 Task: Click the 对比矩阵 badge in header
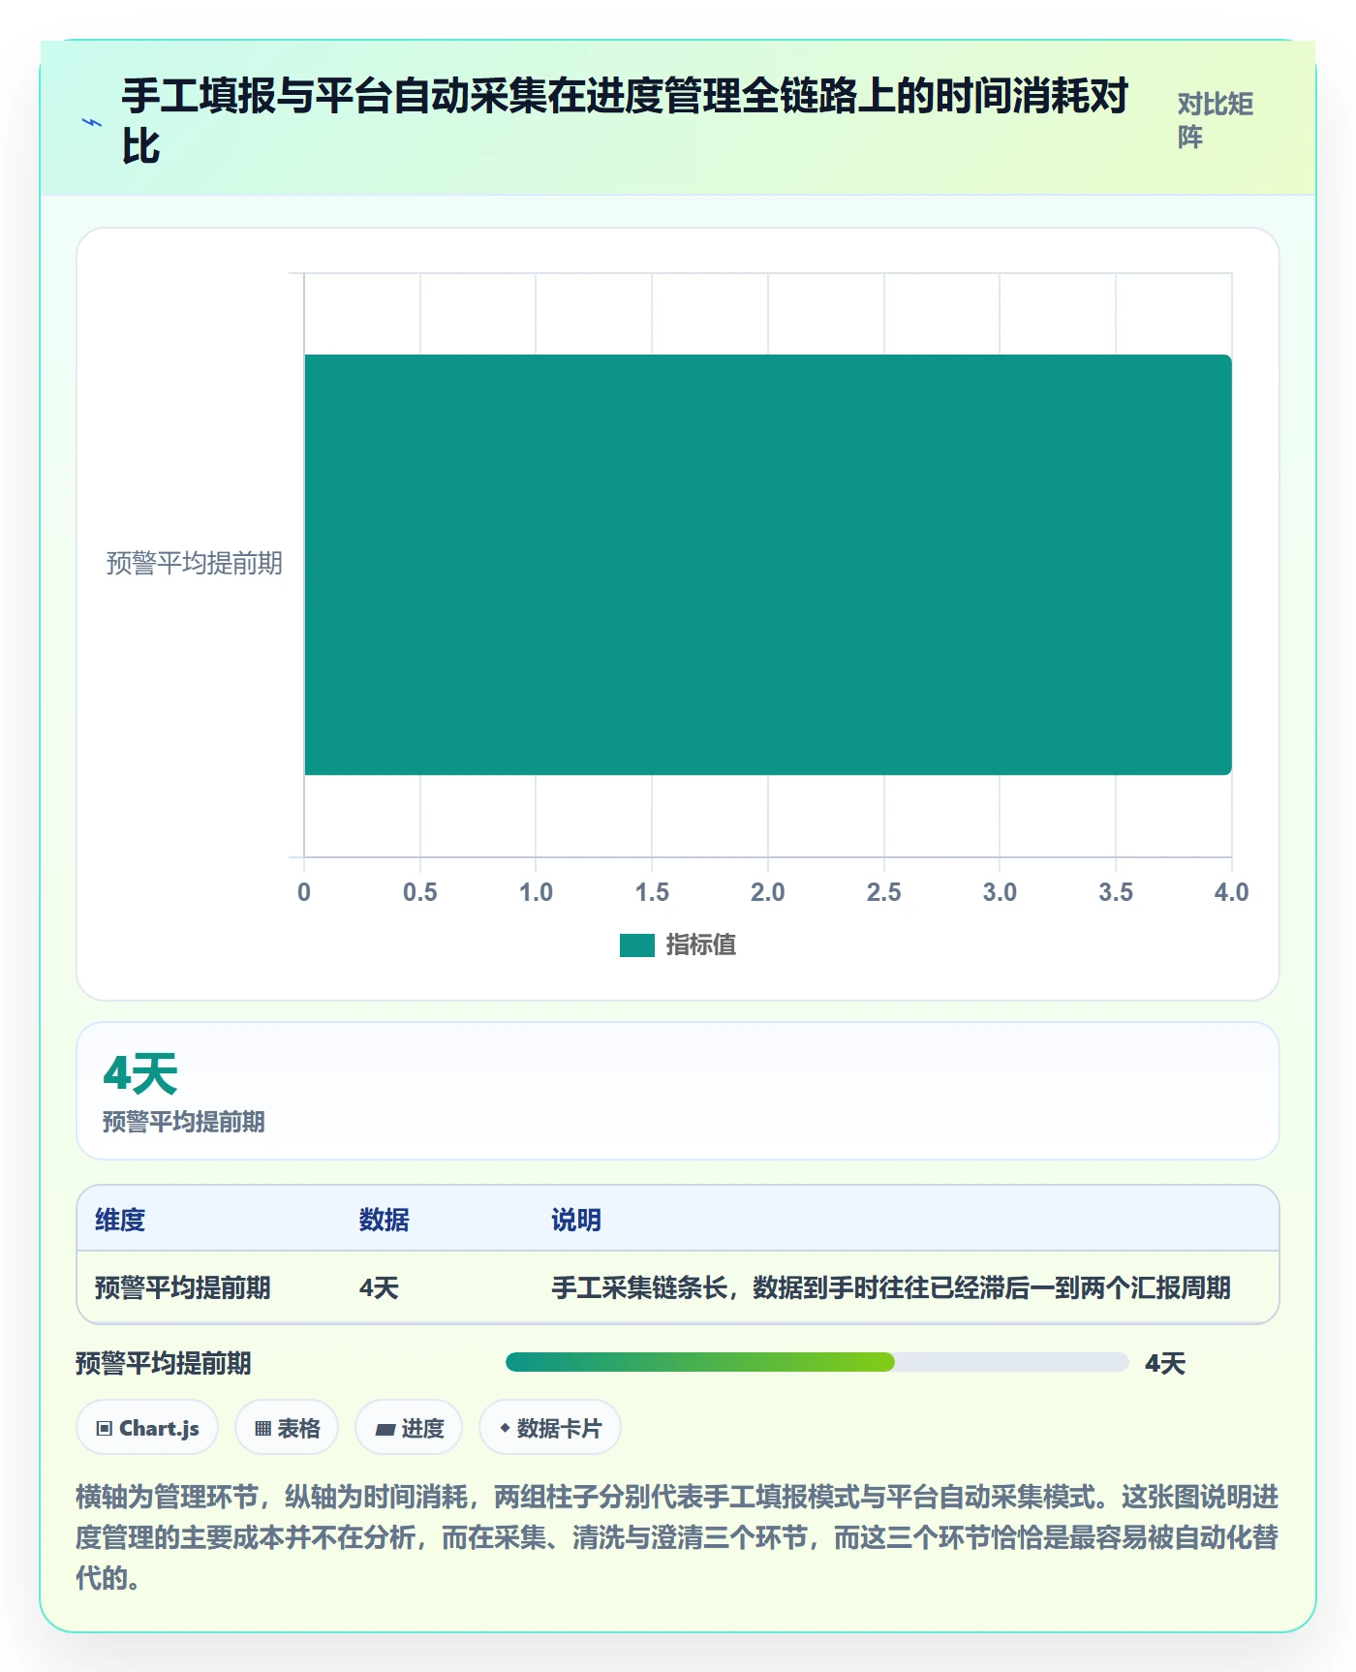coord(1216,120)
